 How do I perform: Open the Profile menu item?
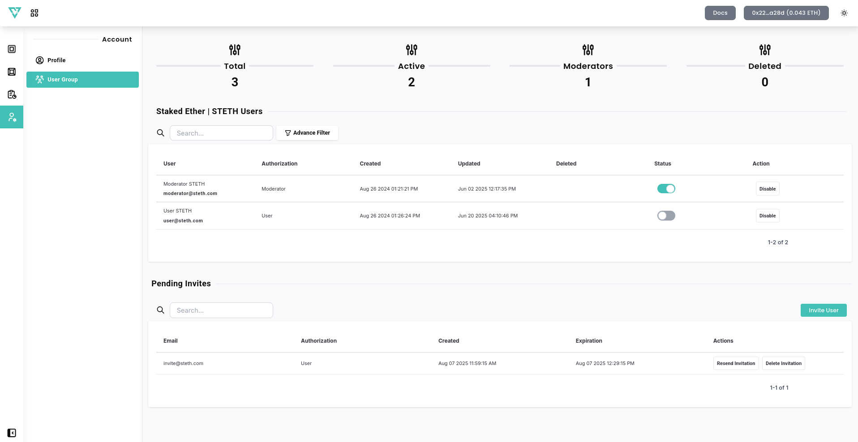[x=56, y=60]
